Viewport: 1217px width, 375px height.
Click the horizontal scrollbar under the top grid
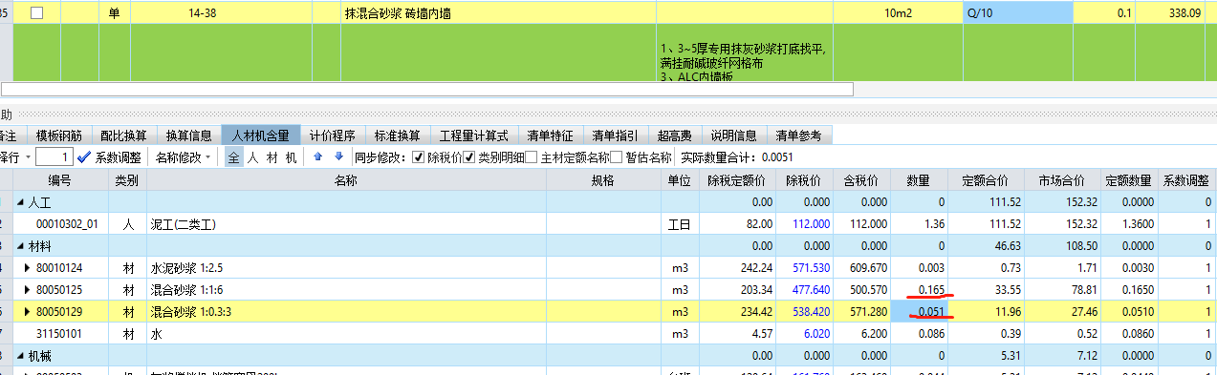tap(426, 89)
